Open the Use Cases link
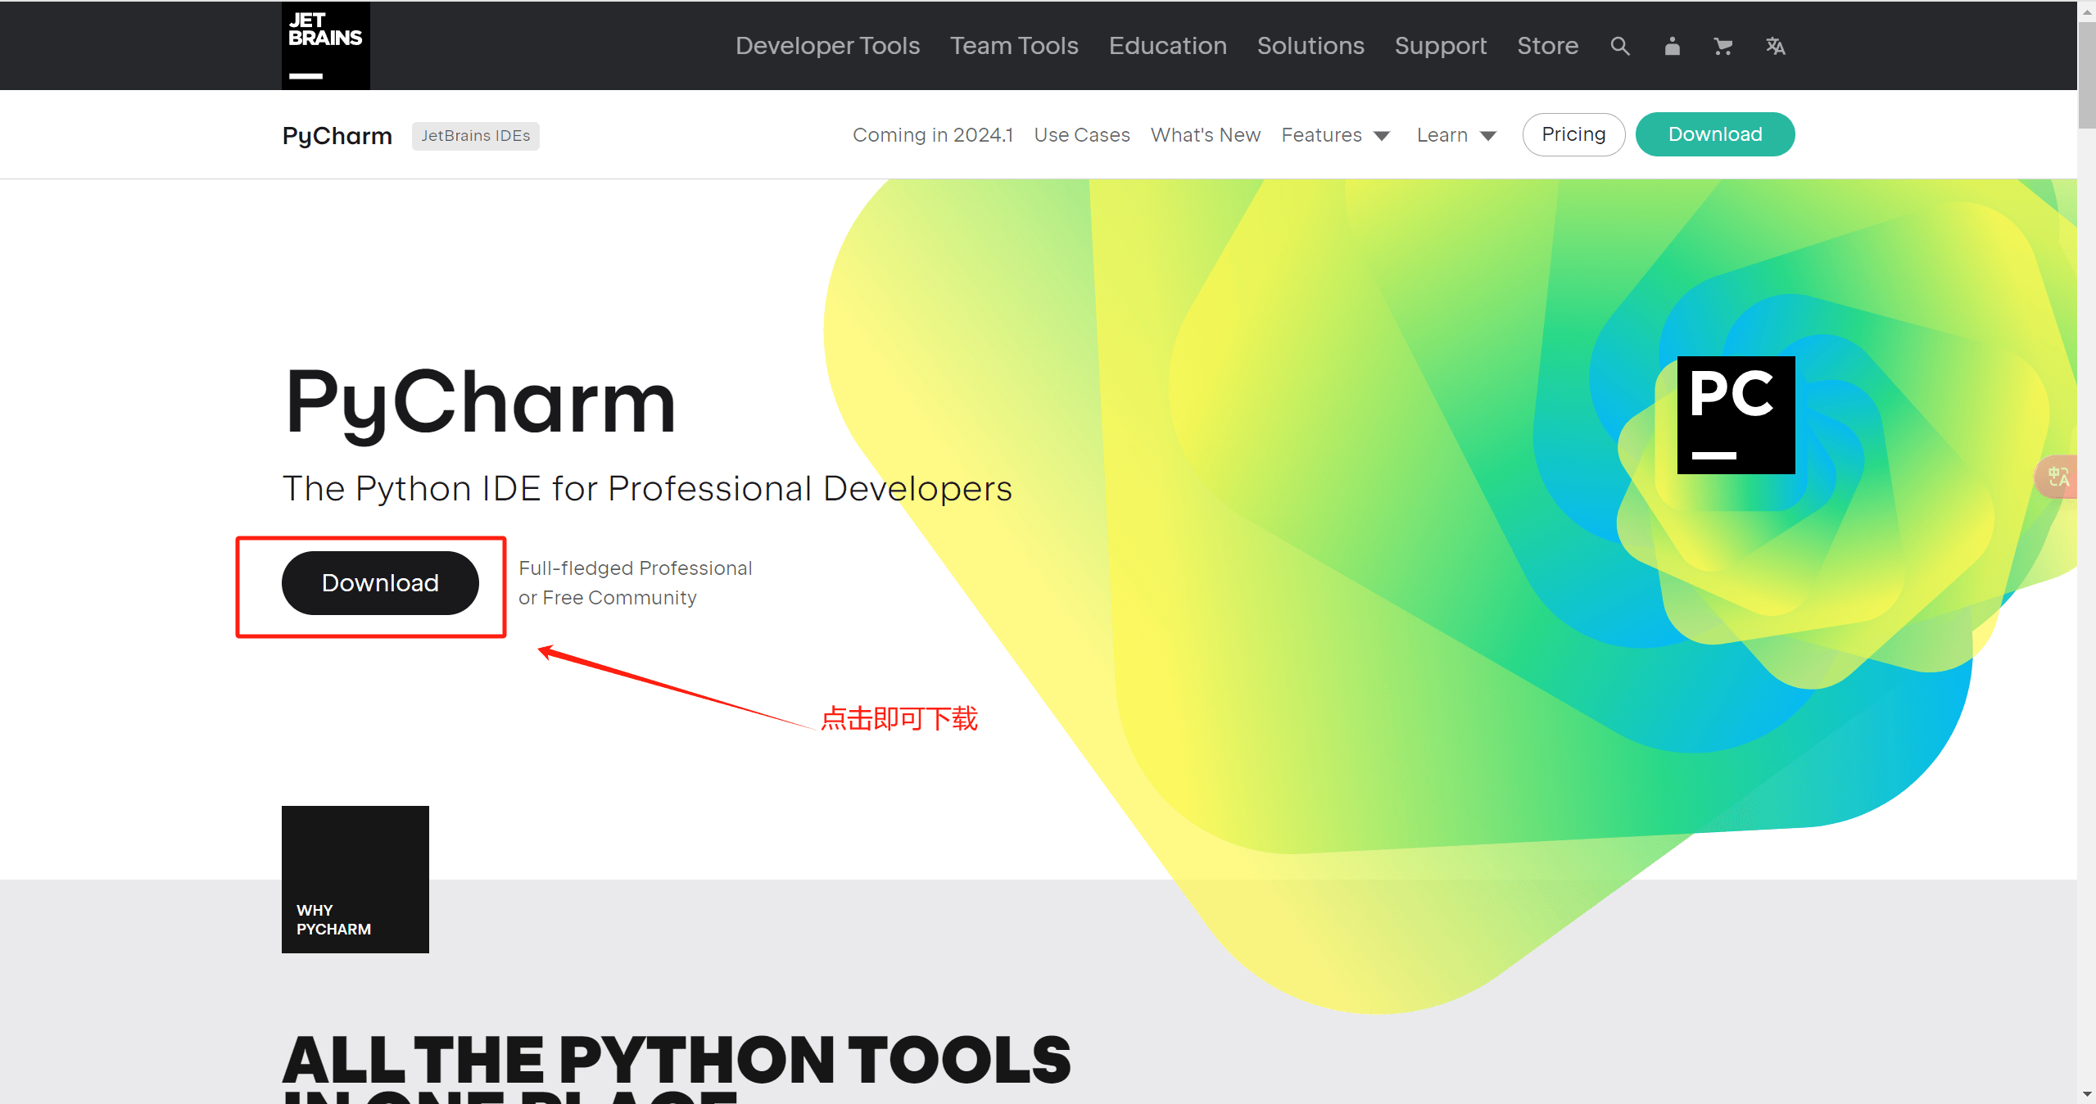Image resolution: width=2096 pixels, height=1104 pixels. [x=1081, y=135]
